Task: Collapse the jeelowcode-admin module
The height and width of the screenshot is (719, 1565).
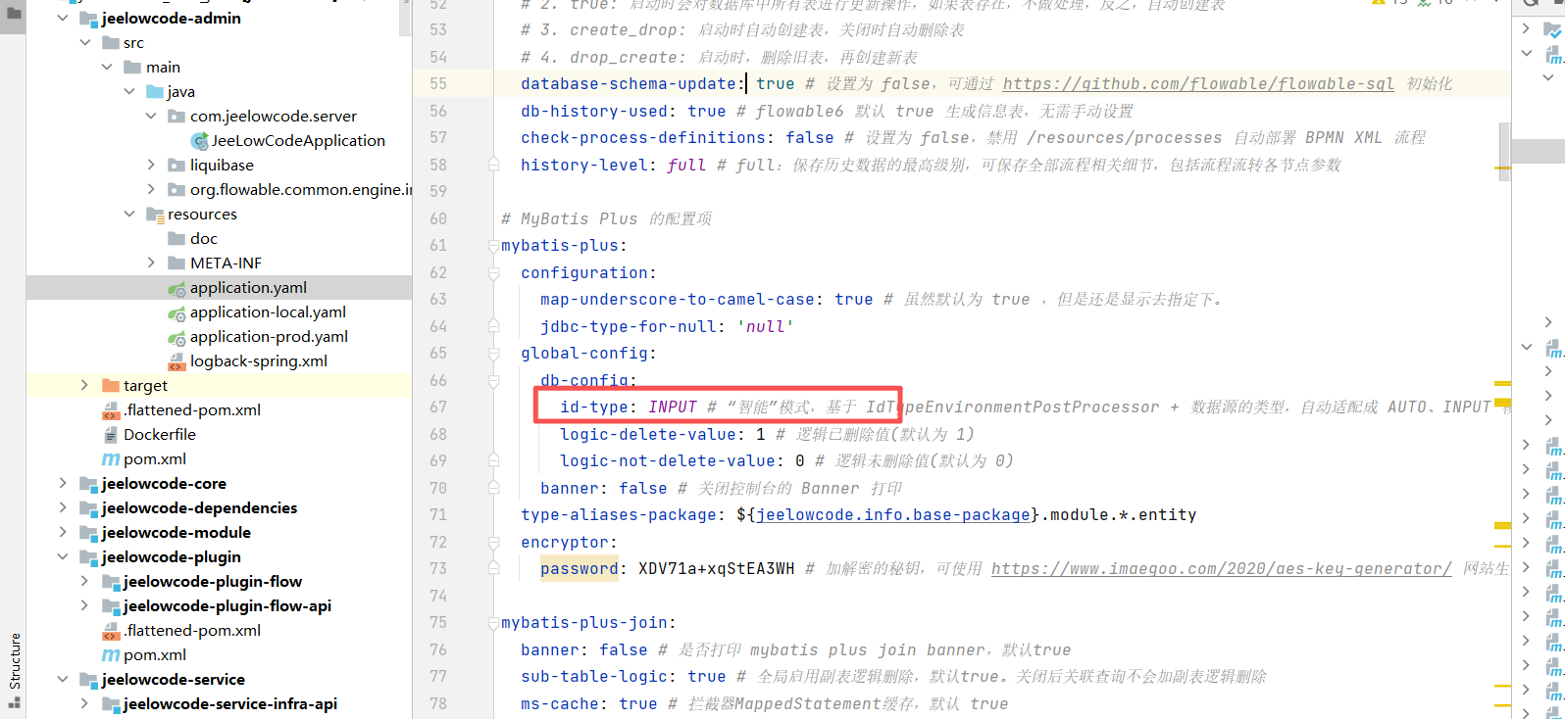Action: pos(63,19)
